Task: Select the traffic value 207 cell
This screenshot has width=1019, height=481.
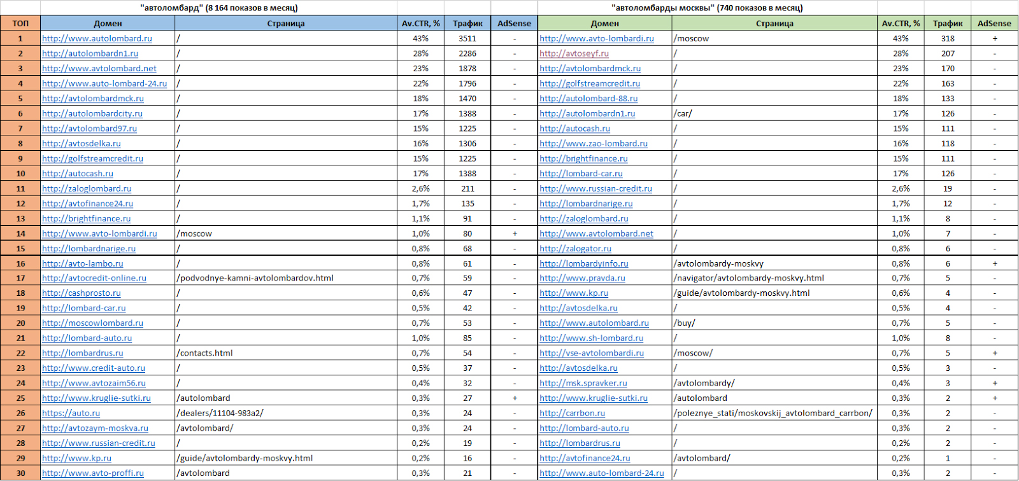Action: click(948, 53)
